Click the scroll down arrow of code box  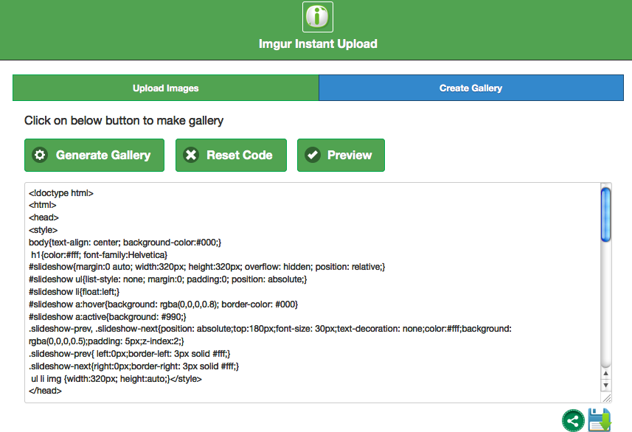click(606, 385)
